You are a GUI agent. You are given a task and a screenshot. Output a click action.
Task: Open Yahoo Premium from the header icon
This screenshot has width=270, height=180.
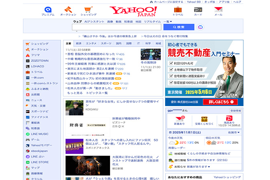[x=48, y=10]
